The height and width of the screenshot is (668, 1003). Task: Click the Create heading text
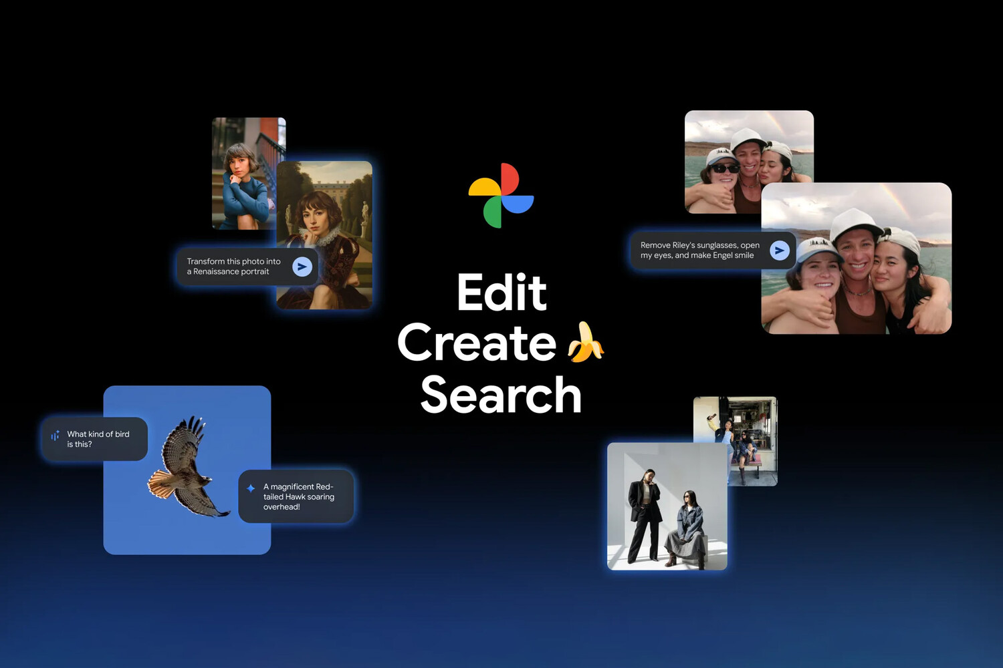(477, 343)
